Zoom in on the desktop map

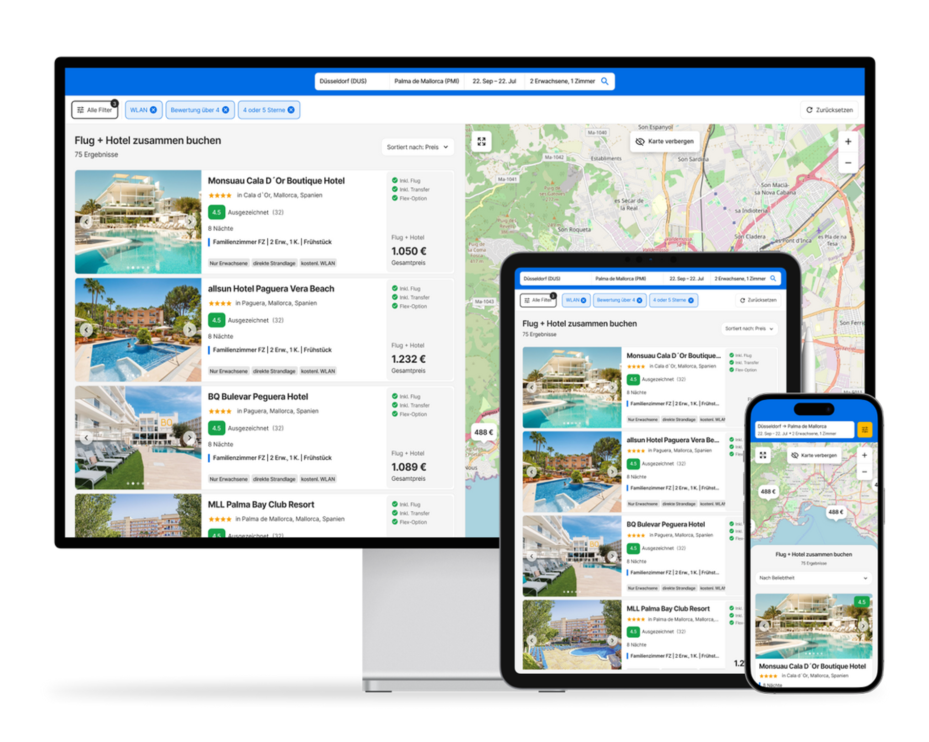848,141
